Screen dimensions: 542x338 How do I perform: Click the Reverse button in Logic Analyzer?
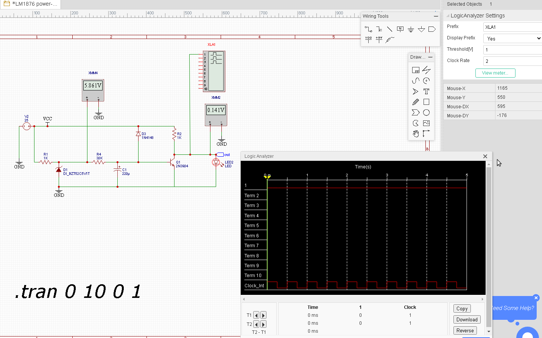[465, 330]
